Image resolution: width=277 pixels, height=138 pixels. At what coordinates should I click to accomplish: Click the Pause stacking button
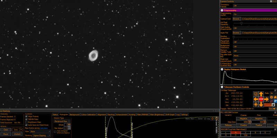pos(6,134)
